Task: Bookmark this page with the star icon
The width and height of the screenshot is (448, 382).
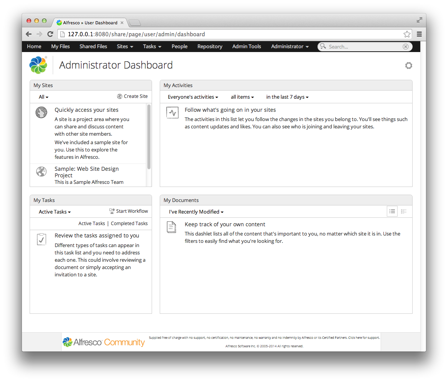Action: point(407,34)
